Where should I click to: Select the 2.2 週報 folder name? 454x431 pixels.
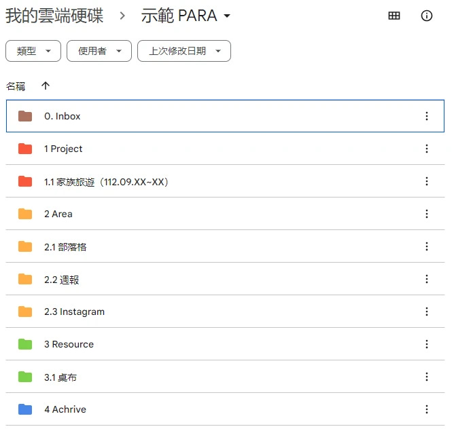click(x=61, y=280)
